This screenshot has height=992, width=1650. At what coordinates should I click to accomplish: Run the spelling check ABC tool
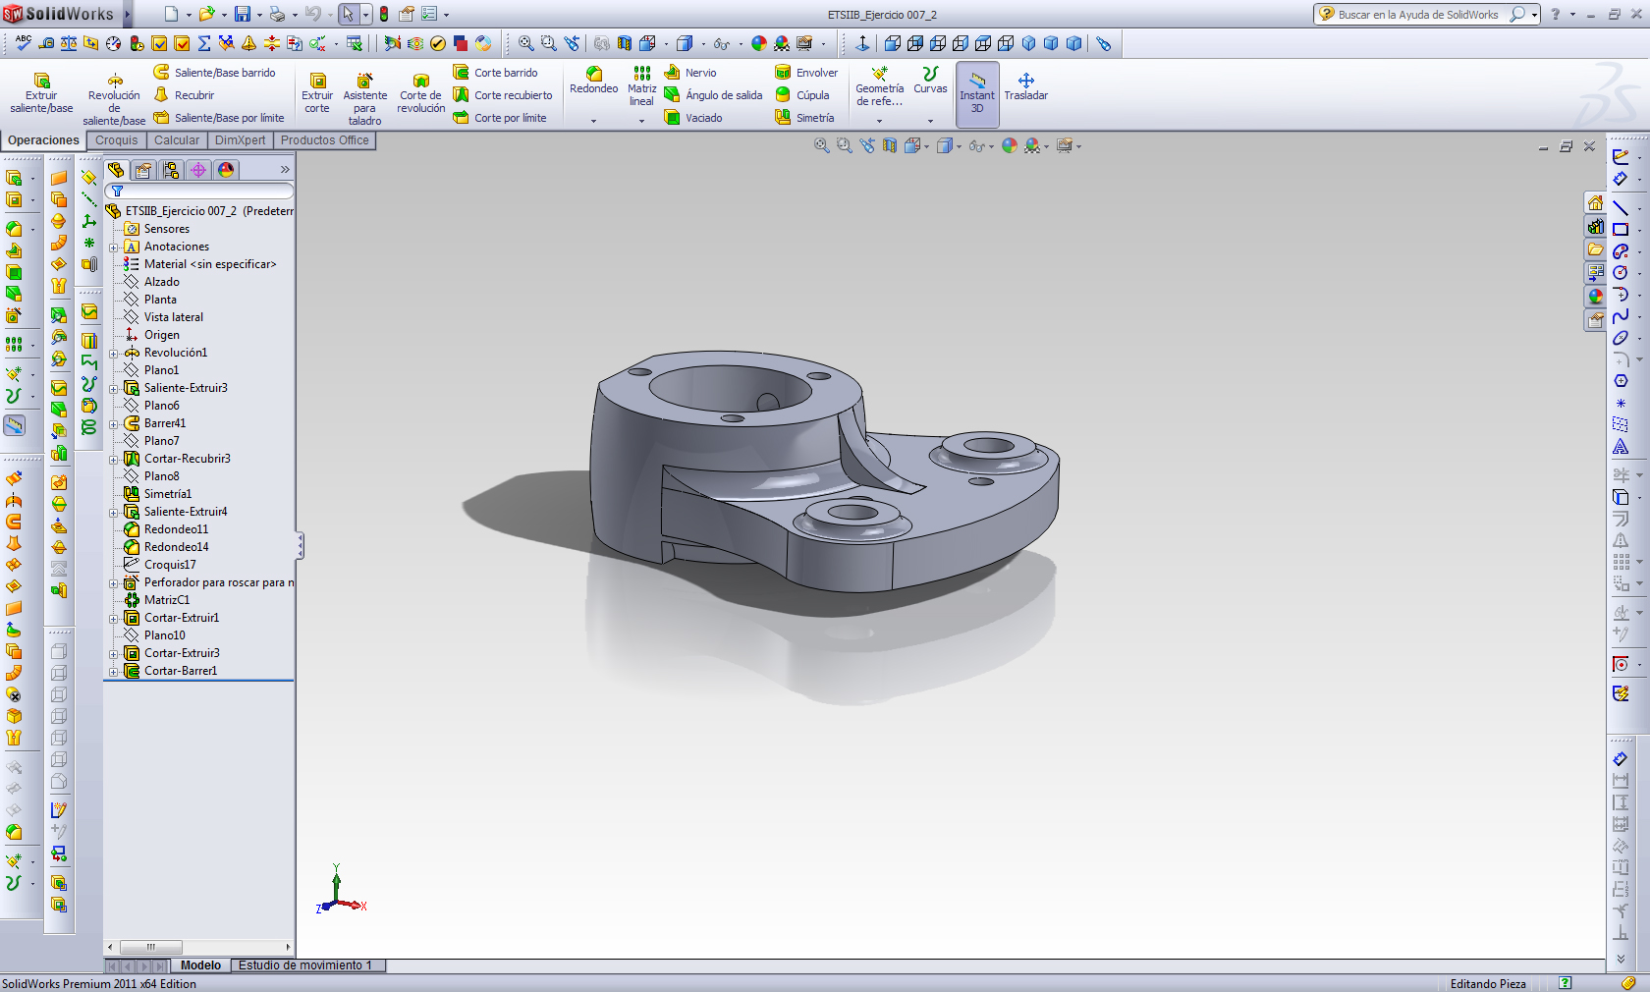click(x=24, y=43)
